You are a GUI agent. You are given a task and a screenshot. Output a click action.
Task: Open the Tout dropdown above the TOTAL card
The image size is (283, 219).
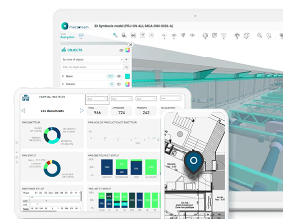click(x=97, y=99)
